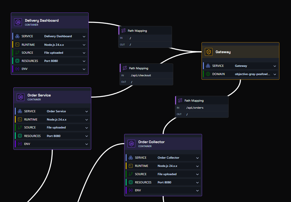Select the Delivery Dashboard container title
Screen dimensions: 291x202
click(42, 20)
